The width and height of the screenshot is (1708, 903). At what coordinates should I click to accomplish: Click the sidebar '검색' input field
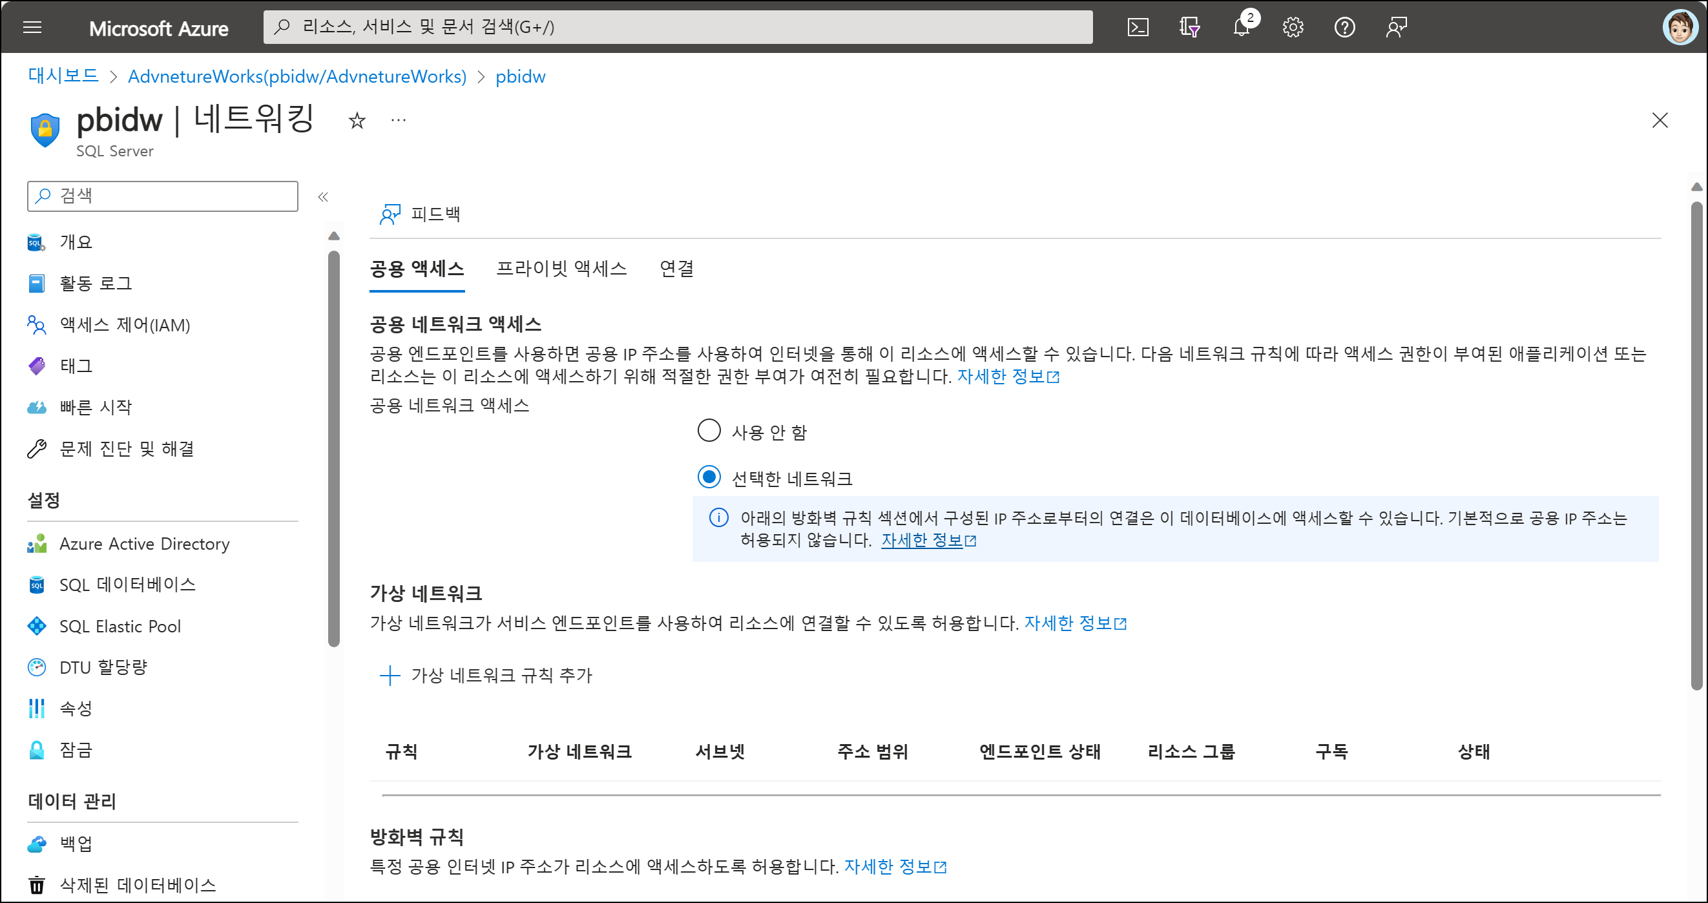click(x=162, y=196)
